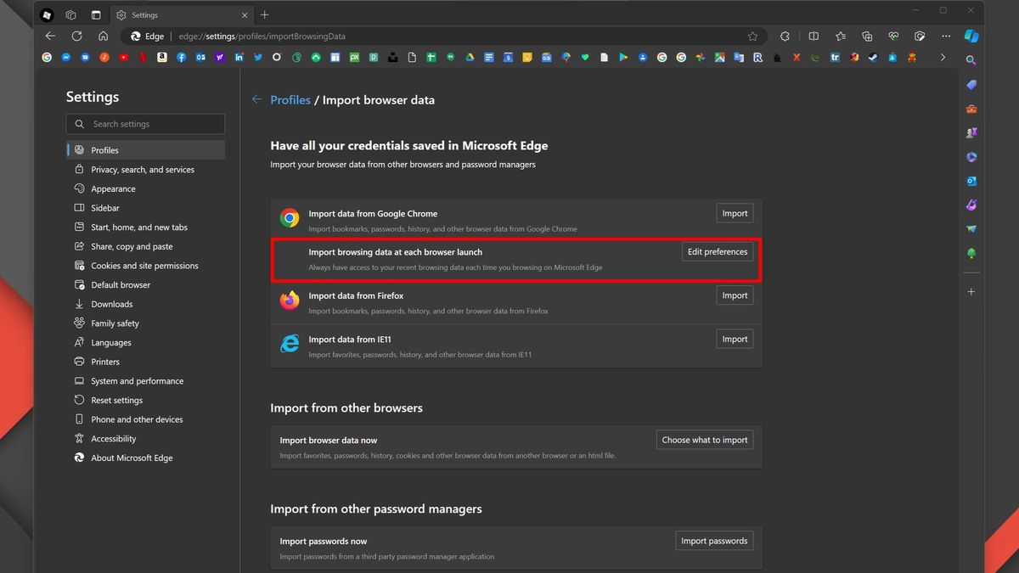The height and width of the screenshot is (573, 1019).
Task: Add this page to favorites via star icon
Action: (753, 37)
